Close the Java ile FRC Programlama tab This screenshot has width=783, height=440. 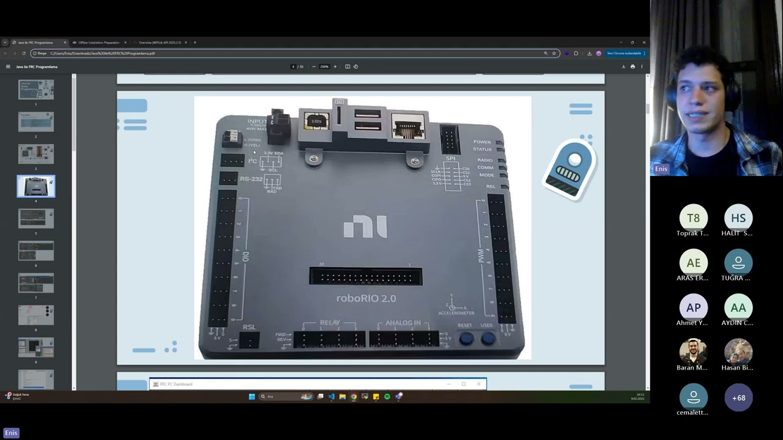pos(65,43)
